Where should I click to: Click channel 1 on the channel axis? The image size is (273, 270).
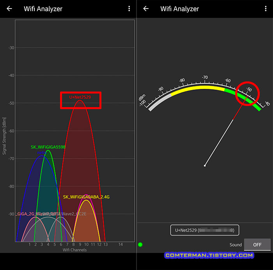(30, 244)
